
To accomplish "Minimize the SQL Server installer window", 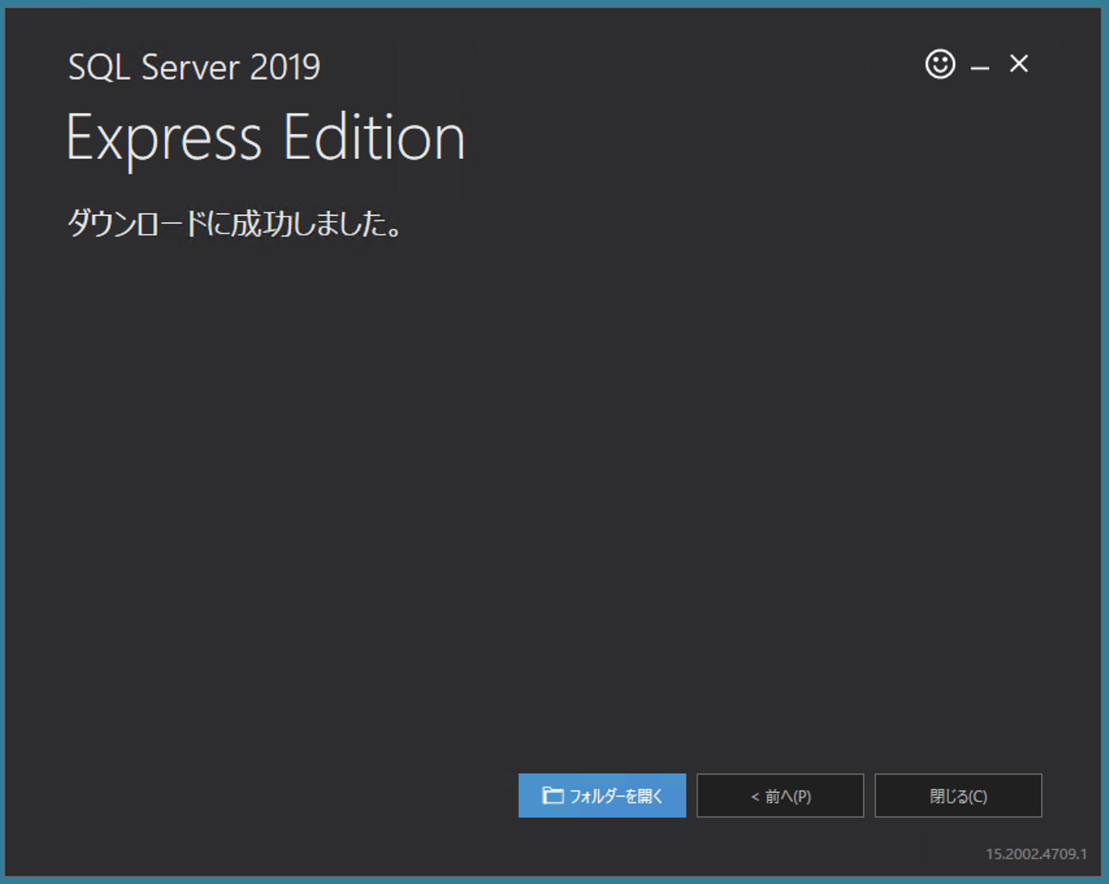I will click(980, 67).
